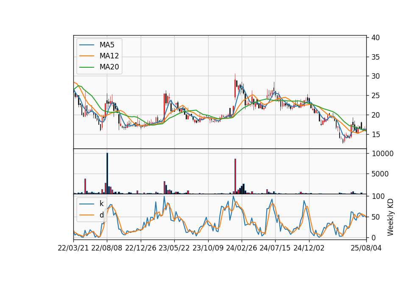Click the 24/12/02 date tick label
Image resolution: width=407 pixels, height=292 pixels.
[x=309, y=248]
